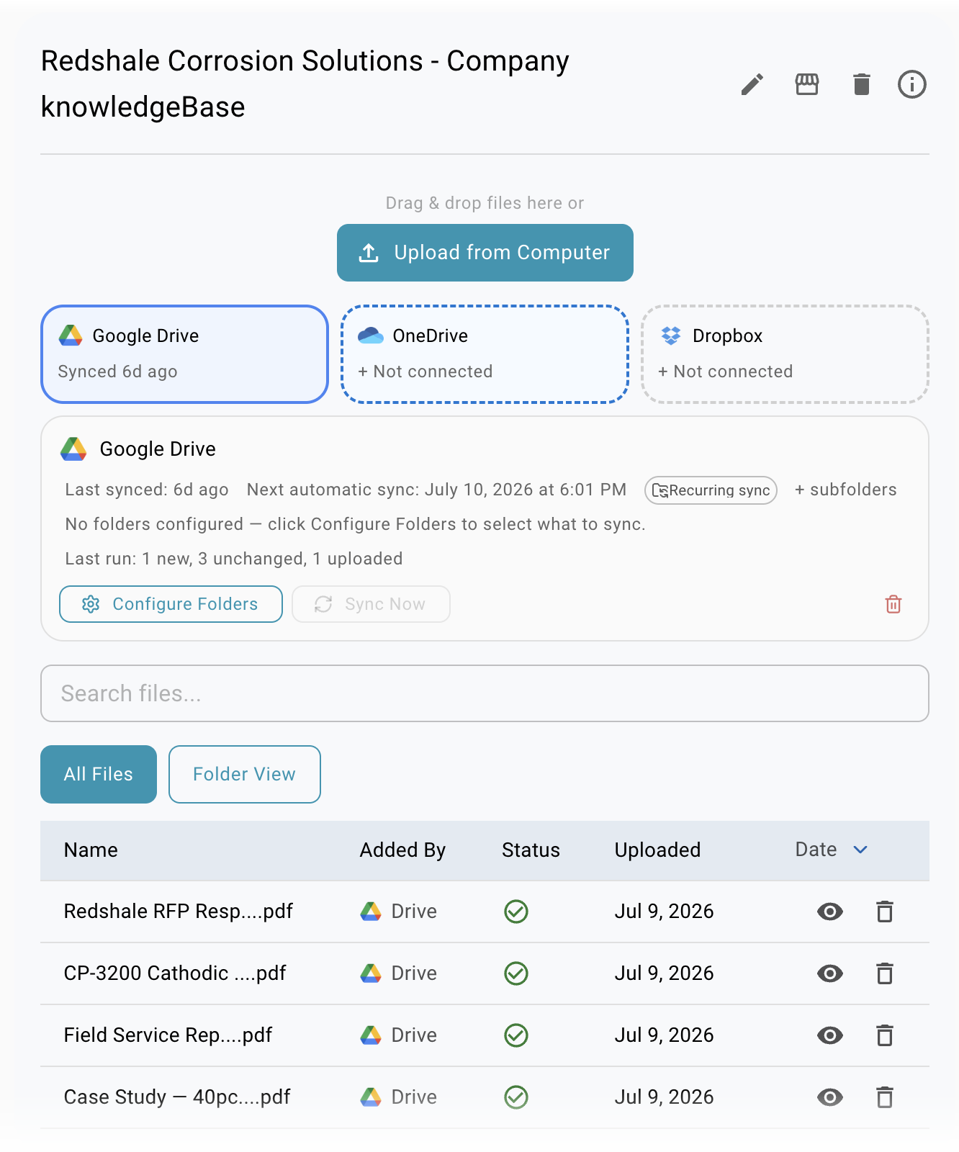Click Upload from Computer button
959x1152 pixels.
coord(485,253)
